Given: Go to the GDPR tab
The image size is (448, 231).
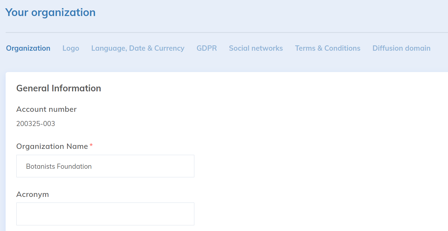Looking at the screenshot, I should coord(206,48).
